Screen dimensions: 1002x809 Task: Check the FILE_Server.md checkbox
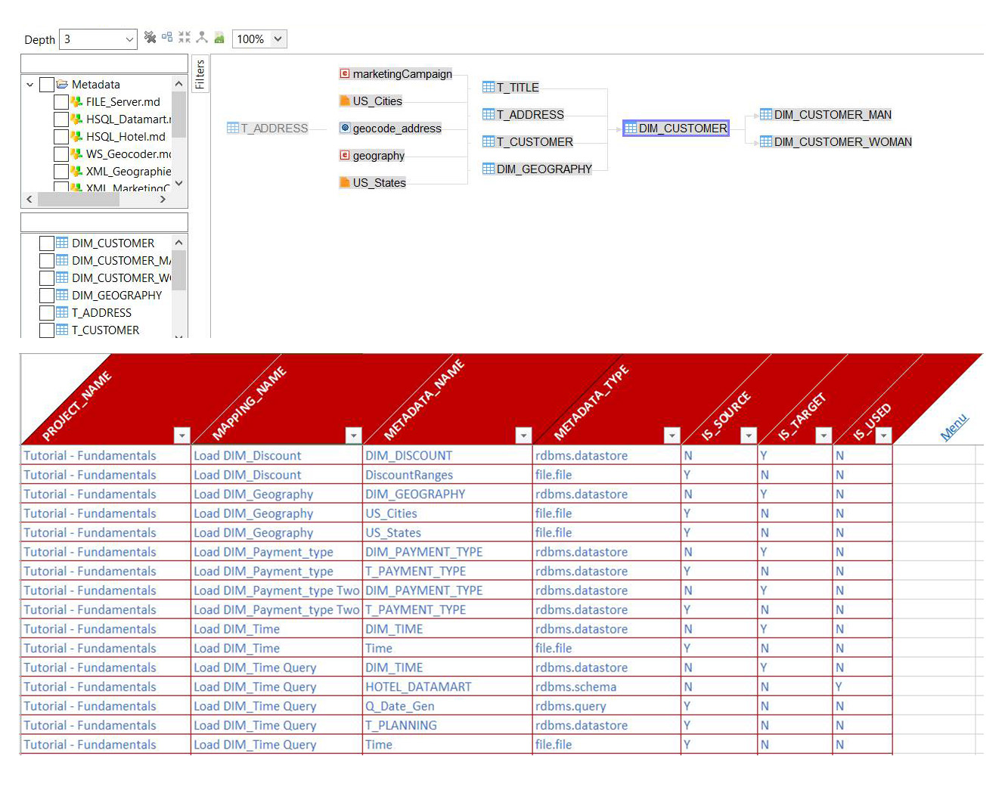pyautogui.click(x=61, y=102)
